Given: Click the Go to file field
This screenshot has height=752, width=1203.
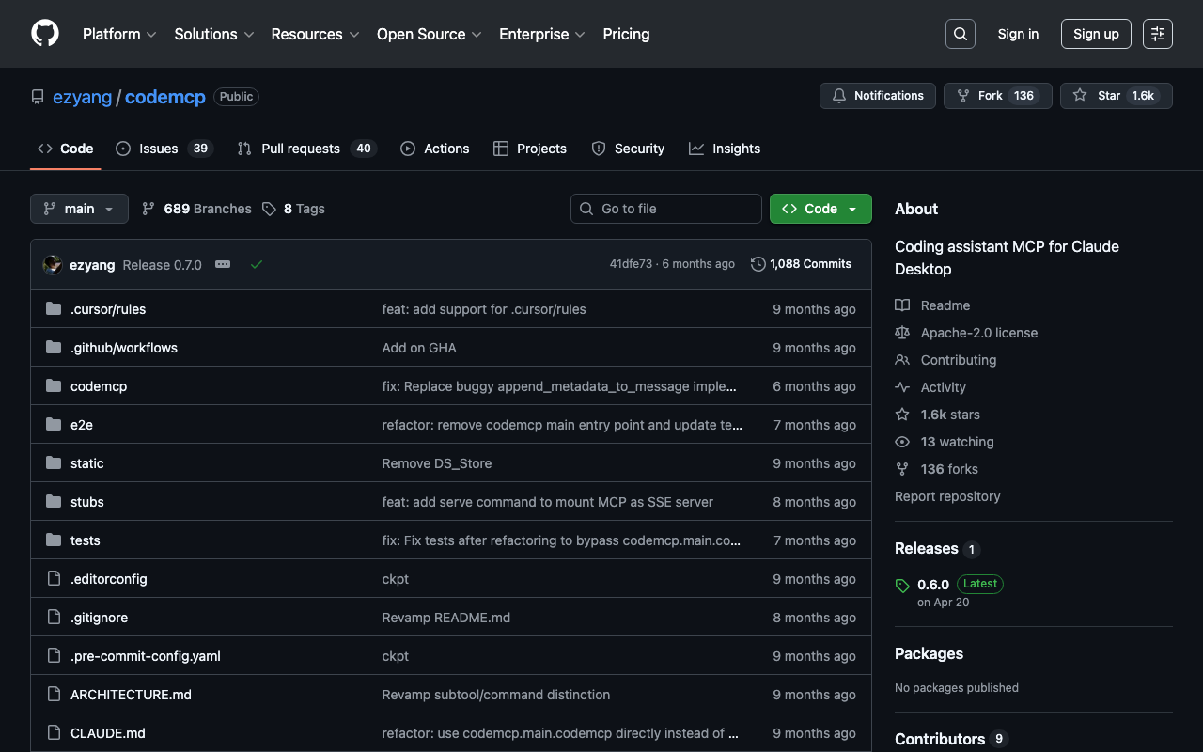Looking at the screenshot, I should pos(665,209).
